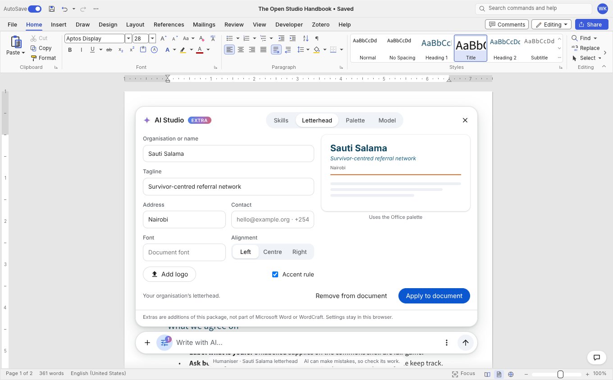Screen dimensions: 613x380
Task: Toggle bold formatting in the ribbon
Action: click(x=70, y=50)
